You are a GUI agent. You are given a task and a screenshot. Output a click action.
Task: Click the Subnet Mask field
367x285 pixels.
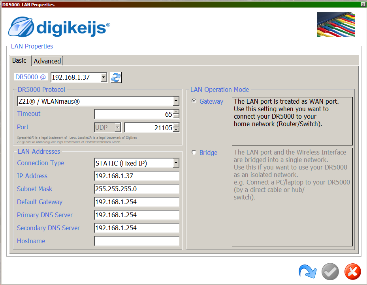point(137,189)
